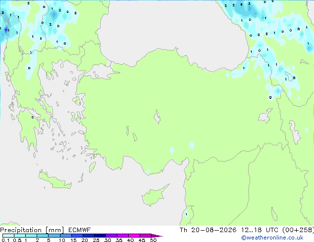Click the '10' legend scale label
The width and height of the screenshot is (314, 242).
coord(62,240)
